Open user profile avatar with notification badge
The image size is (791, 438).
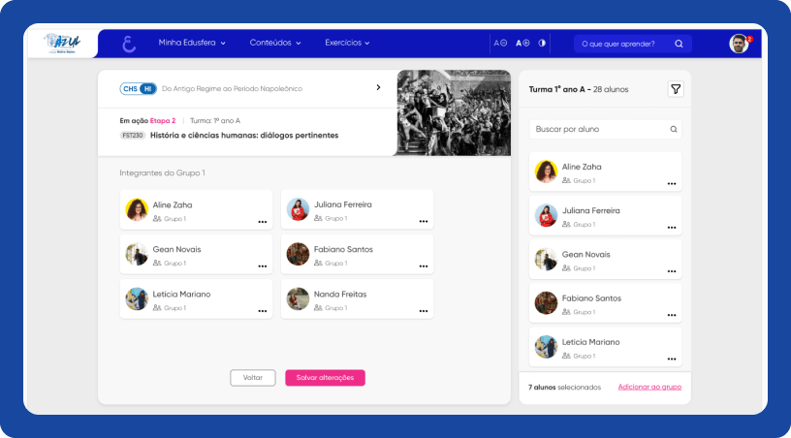(x=739, y=44)
